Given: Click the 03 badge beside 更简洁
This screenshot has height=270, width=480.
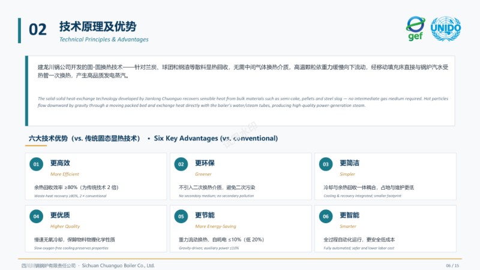Looking at the screenshot, I should (326, 164).
